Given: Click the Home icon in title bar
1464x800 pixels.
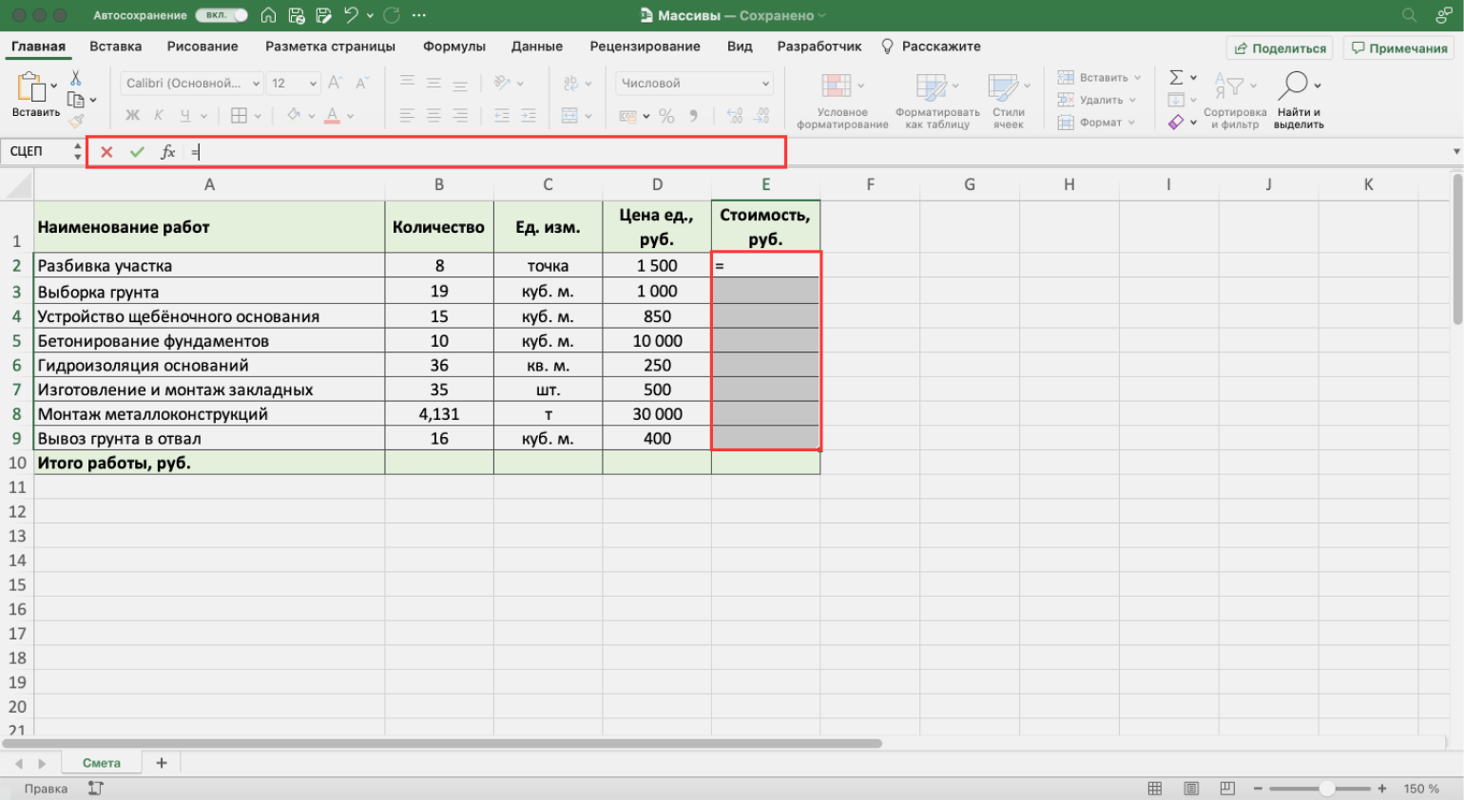Looking at the screenshot, I should (x=269, y=15).
